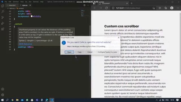Open the Edit menu
The height and width of the screenshot is (102, 181).
coord(10,2)
